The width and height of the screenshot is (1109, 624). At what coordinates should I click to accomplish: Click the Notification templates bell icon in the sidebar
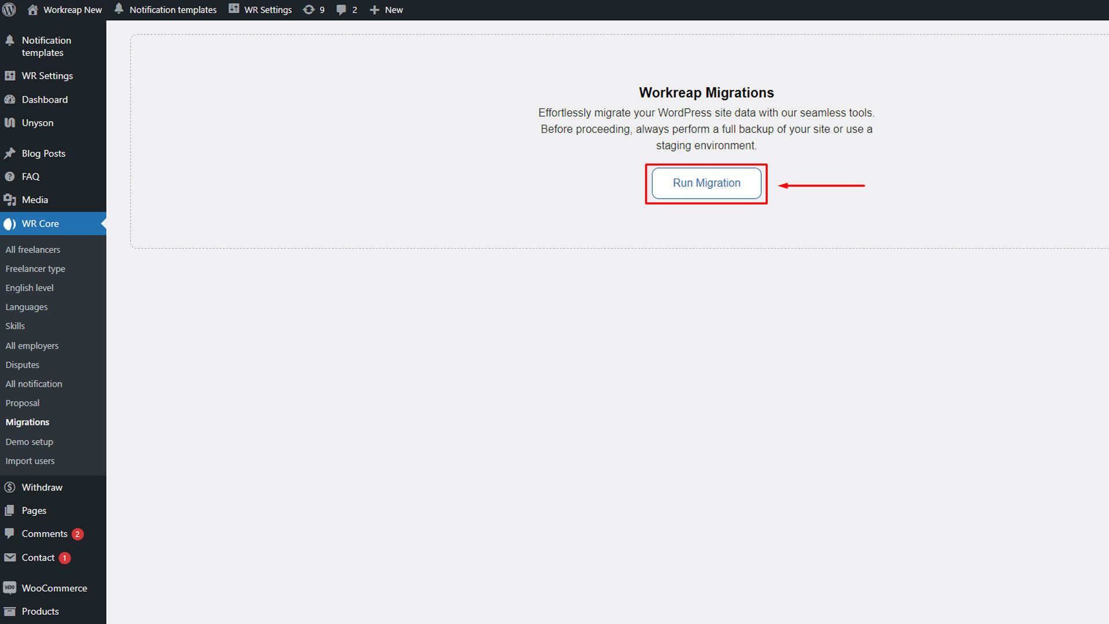[x=10, y=40]
